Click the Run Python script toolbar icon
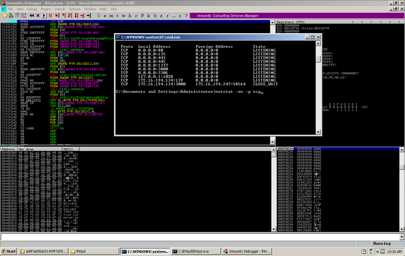The width and height of the screenshot is (405, 256). pos(11,16)
